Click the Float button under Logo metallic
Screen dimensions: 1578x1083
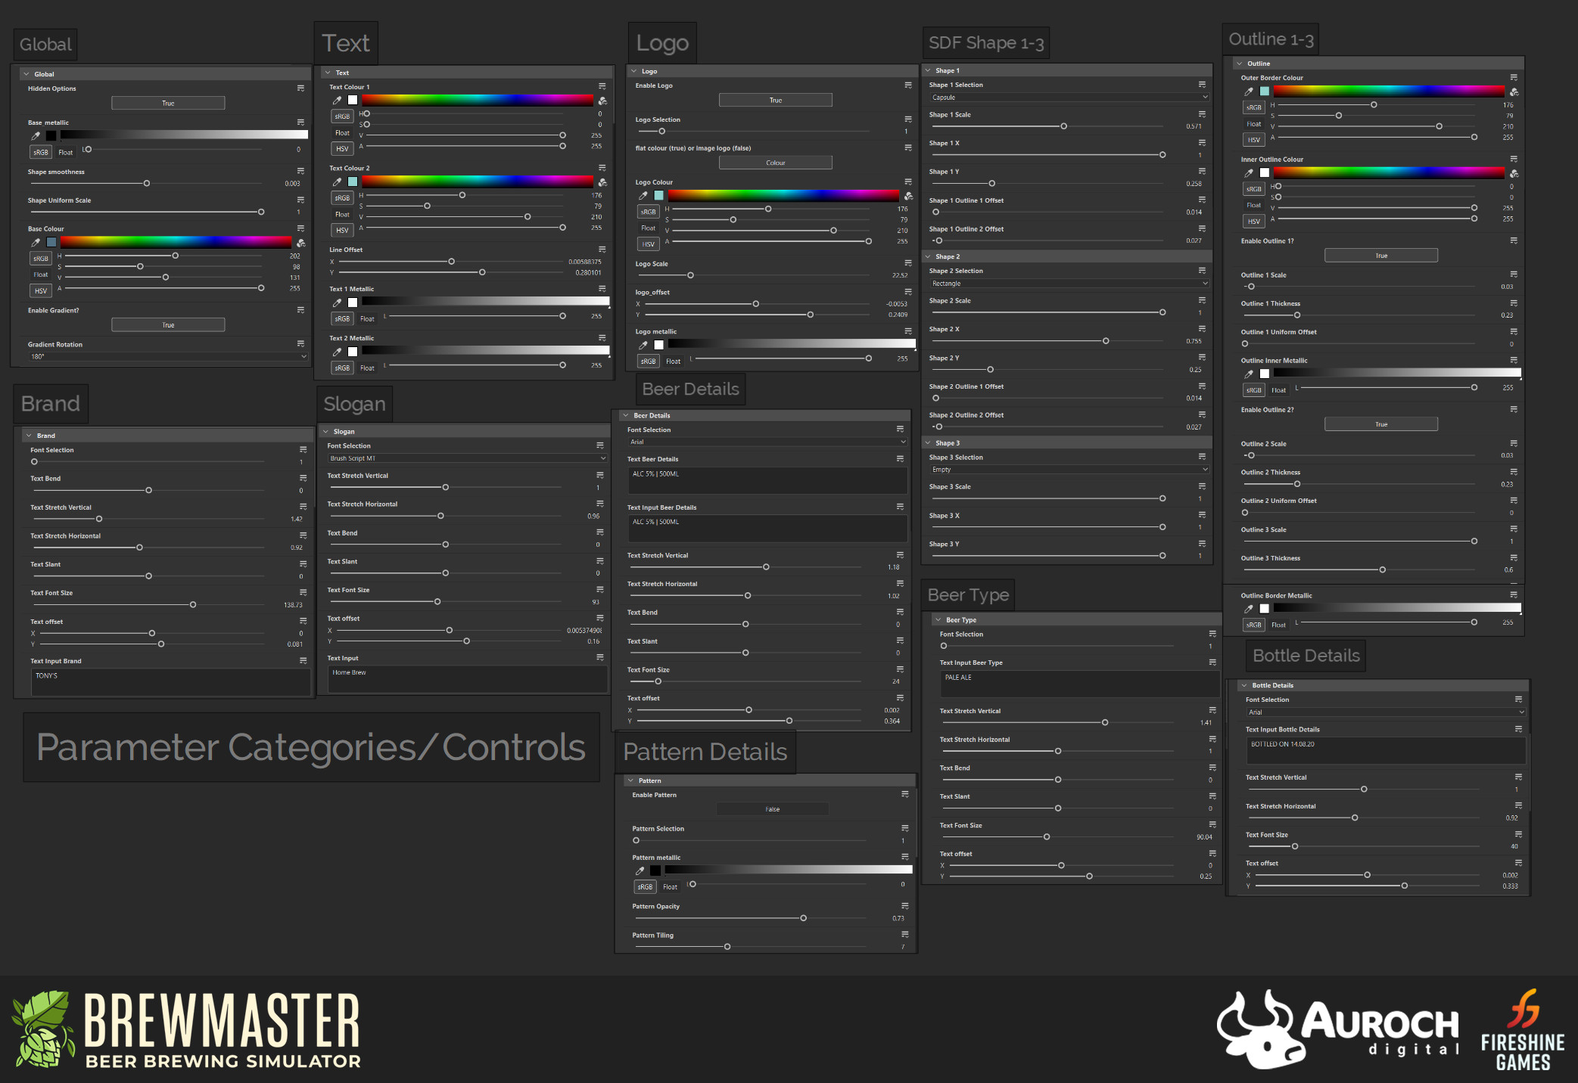(x=673, y=362)
